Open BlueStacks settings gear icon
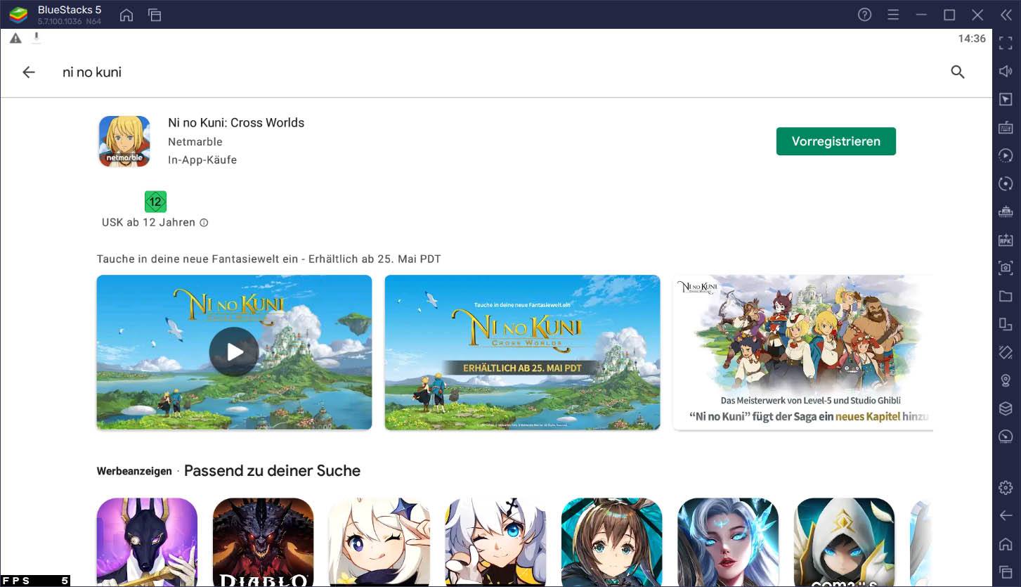Image resolution: width=1021 pixels, height=587 pixels. [x=1006, y=487]
